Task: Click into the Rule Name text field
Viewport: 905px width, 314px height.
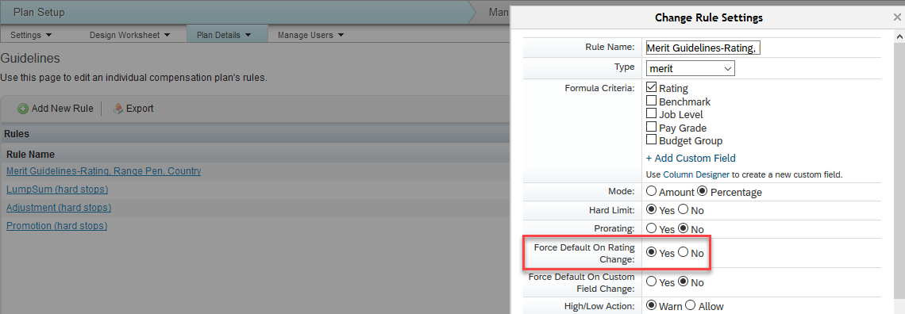Action: pos(703,48)
